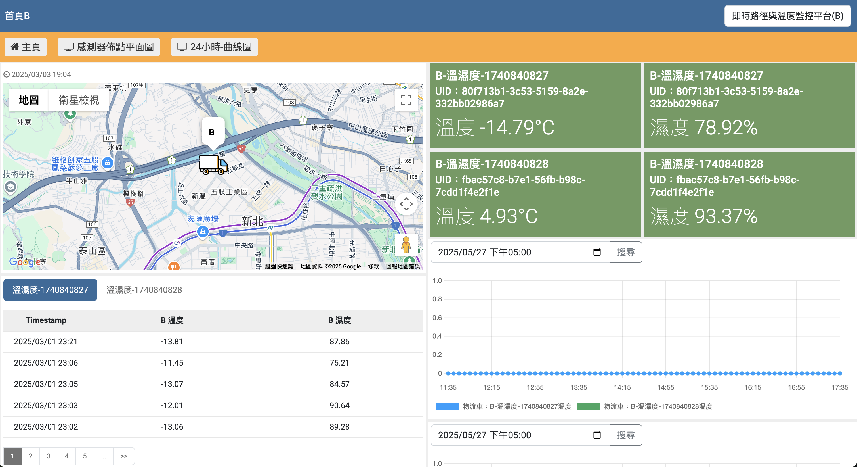Click first chart datetime input field
857x467 pixels.
(x=520, y=252)
